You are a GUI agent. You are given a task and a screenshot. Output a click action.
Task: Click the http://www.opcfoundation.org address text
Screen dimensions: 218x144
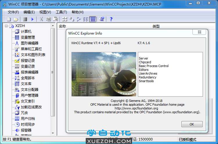[136, 108]
